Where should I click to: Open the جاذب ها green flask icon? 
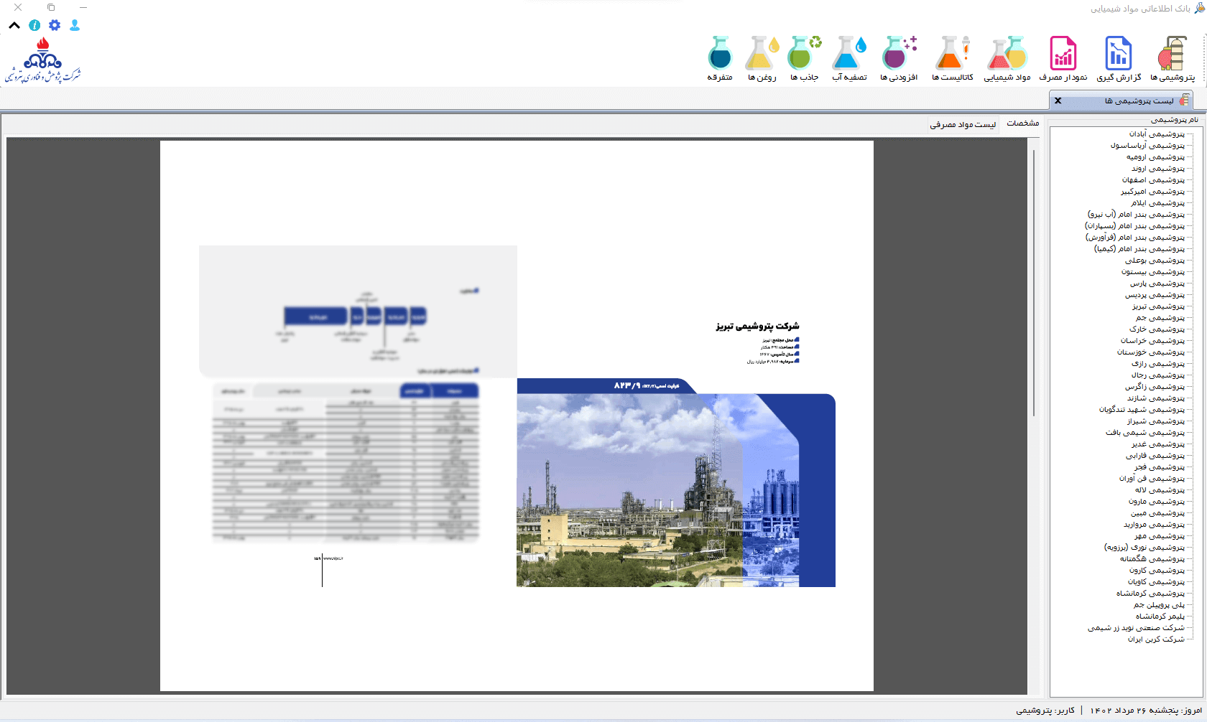805,59
